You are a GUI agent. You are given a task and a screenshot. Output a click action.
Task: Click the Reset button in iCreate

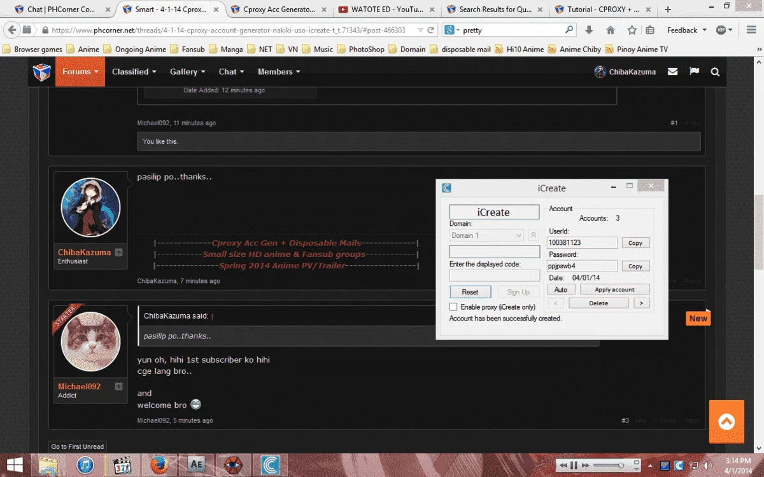[x=470, y=292]
